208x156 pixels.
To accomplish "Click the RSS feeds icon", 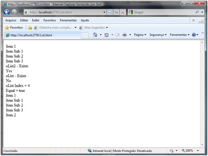I will 107,35.
